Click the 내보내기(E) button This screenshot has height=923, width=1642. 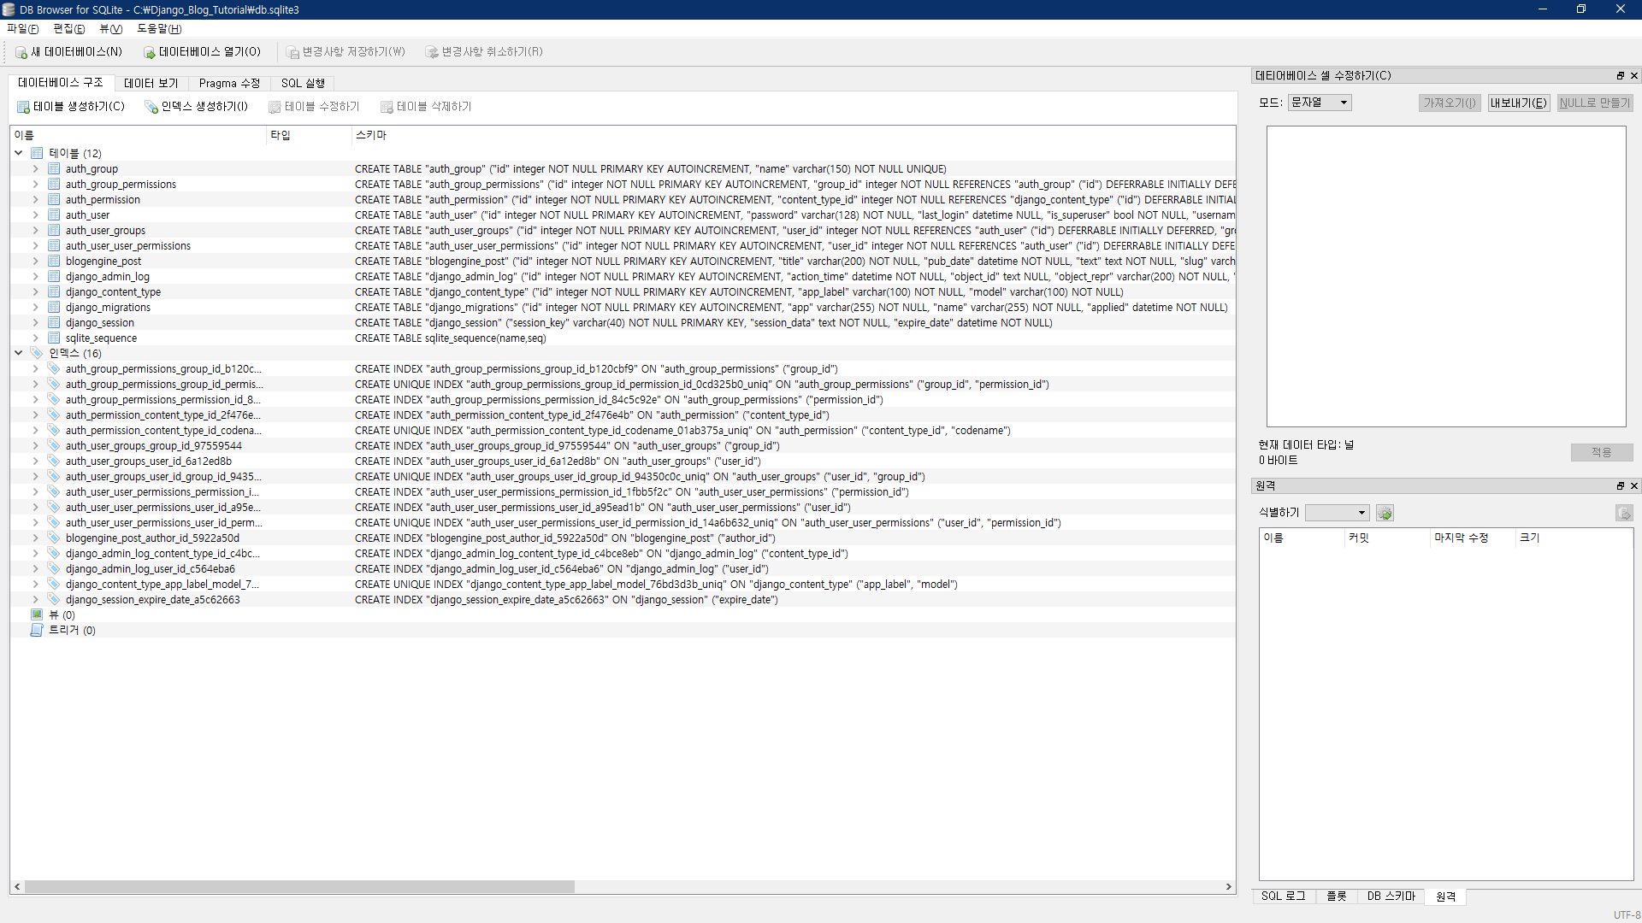tap(1518, 103)
